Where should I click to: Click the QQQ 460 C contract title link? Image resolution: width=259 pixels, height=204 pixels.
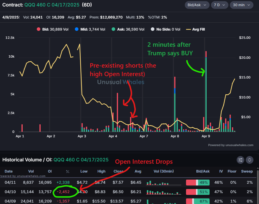click(52, 5)
